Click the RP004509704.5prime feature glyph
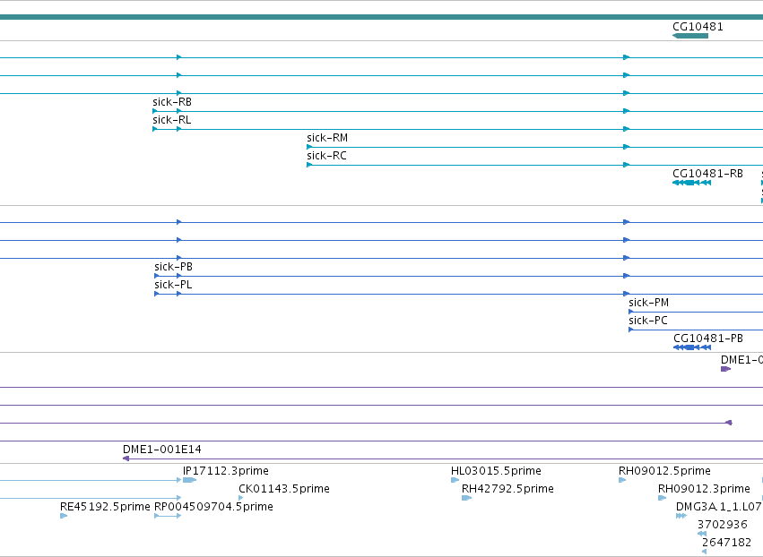 pos(168,516)
